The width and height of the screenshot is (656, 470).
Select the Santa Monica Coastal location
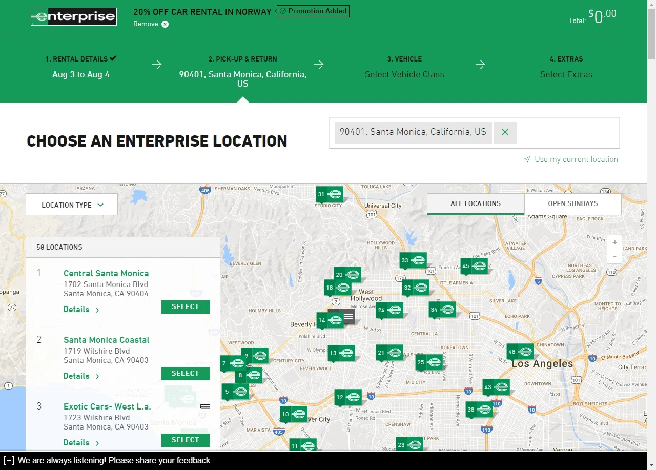click(x=186, y=374)
